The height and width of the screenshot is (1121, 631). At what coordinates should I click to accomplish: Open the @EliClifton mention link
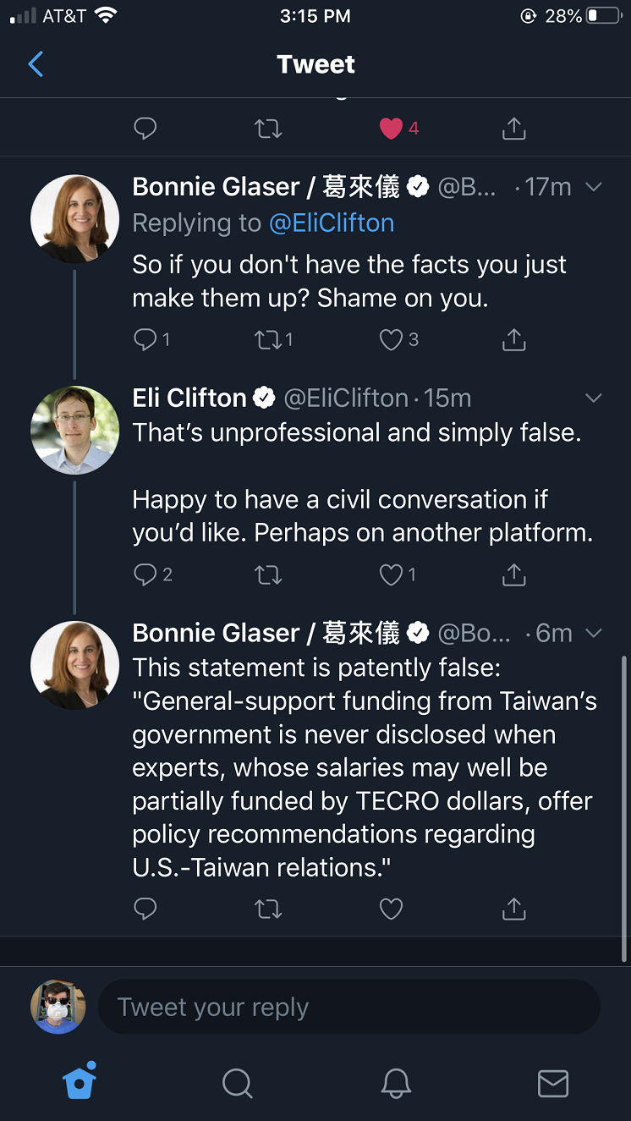332,223
